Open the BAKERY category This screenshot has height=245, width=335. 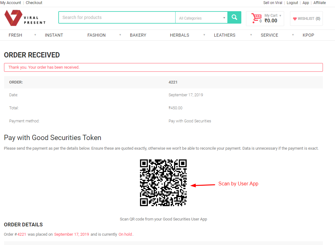138,35
